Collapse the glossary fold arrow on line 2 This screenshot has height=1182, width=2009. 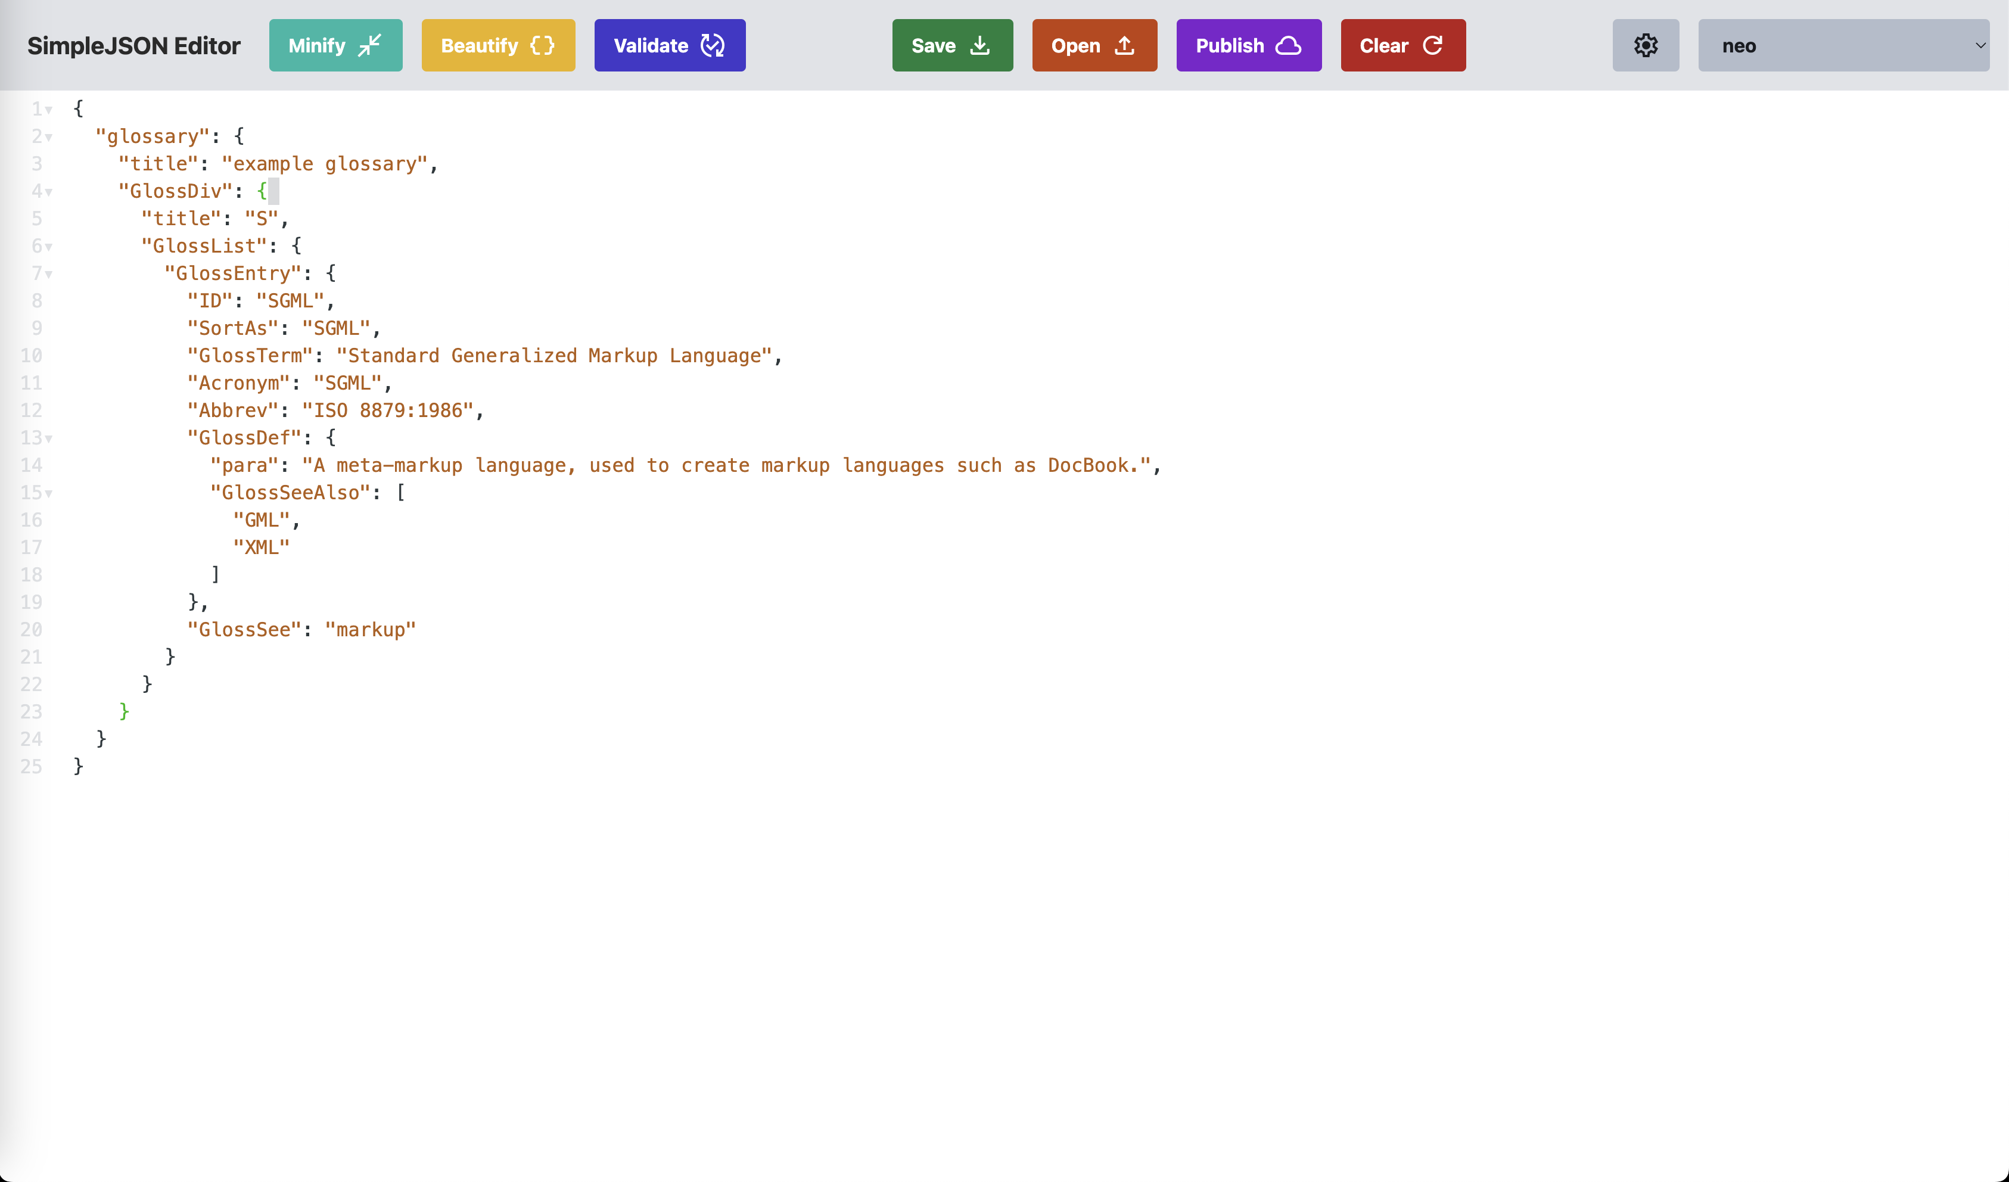point(49,137)
